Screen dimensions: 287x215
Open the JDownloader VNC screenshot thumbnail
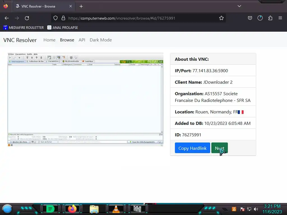pyautogui.click(x=85, y=100)
